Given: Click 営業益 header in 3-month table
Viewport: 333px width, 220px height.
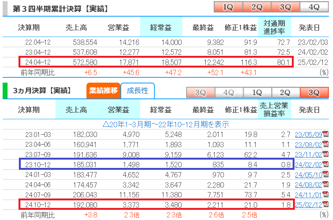Looking at the screenshot, I should 119,109.
